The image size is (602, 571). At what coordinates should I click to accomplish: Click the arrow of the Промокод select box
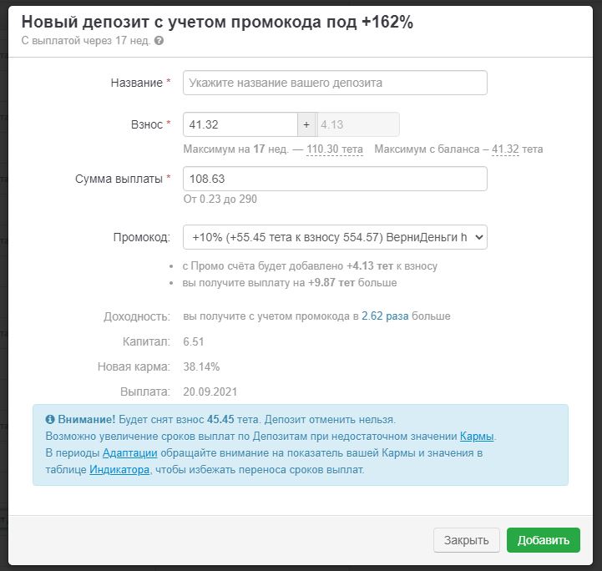click(x=478, y=237)
